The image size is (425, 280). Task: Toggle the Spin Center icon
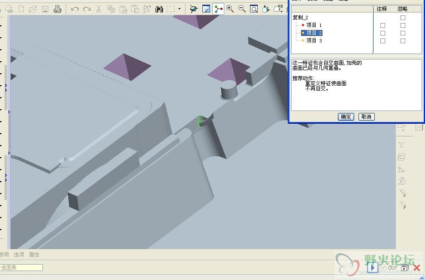point(218,9)
